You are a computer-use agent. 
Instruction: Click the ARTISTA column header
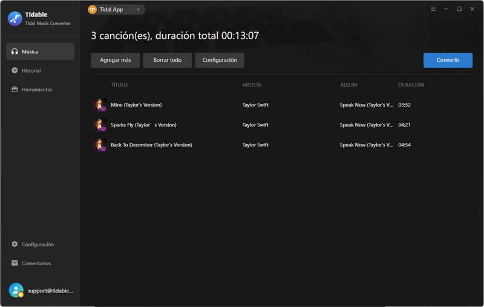point(252,85)
